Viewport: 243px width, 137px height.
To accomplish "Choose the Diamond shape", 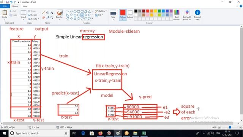I will [71, 15].
